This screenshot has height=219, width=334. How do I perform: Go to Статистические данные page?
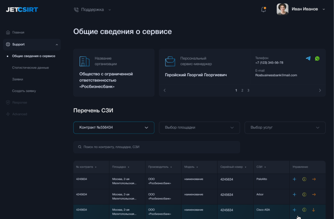pyautogui.click(x=30, y=68)
